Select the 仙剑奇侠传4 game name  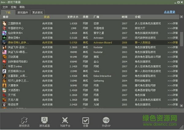pyautogui.click(x=15, y=33)
